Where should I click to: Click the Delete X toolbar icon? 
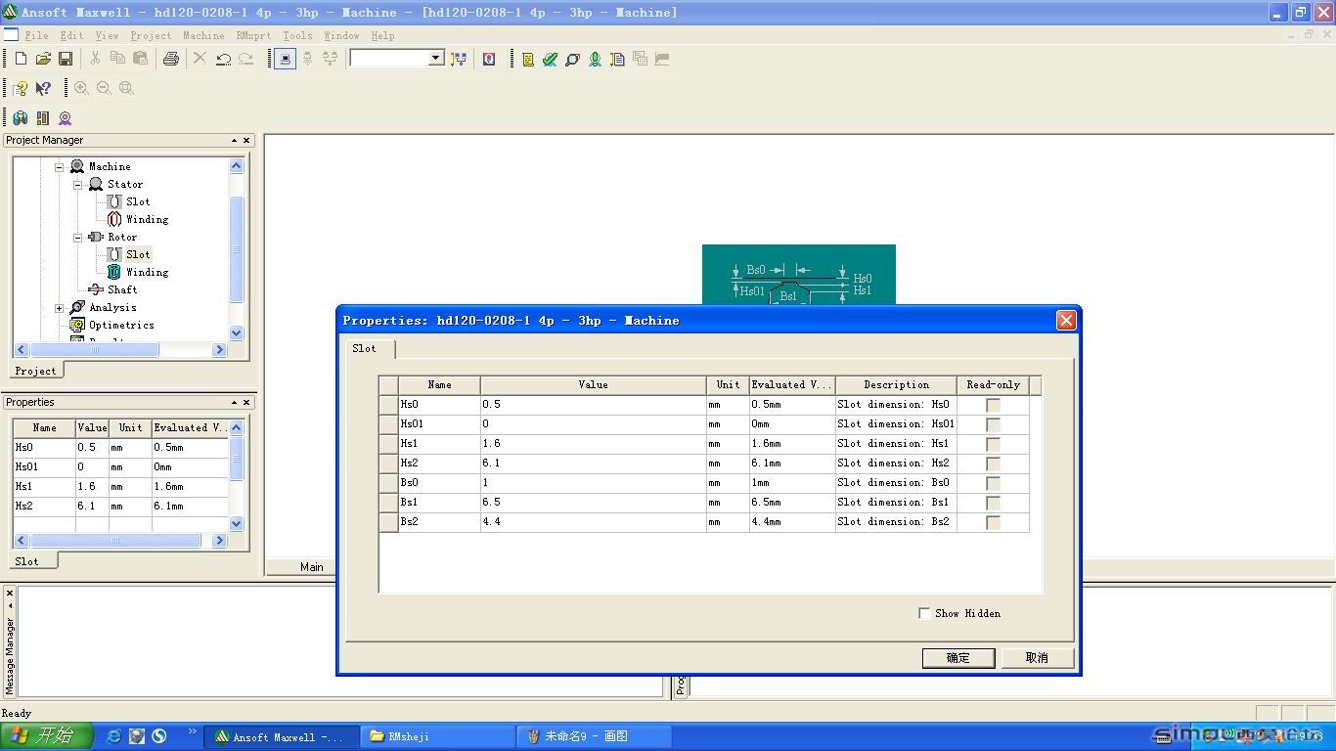click(200, 59)
